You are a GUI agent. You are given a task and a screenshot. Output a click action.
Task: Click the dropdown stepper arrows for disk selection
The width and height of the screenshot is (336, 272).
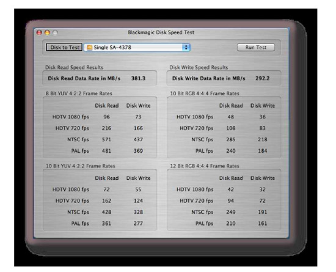point(186,47)
